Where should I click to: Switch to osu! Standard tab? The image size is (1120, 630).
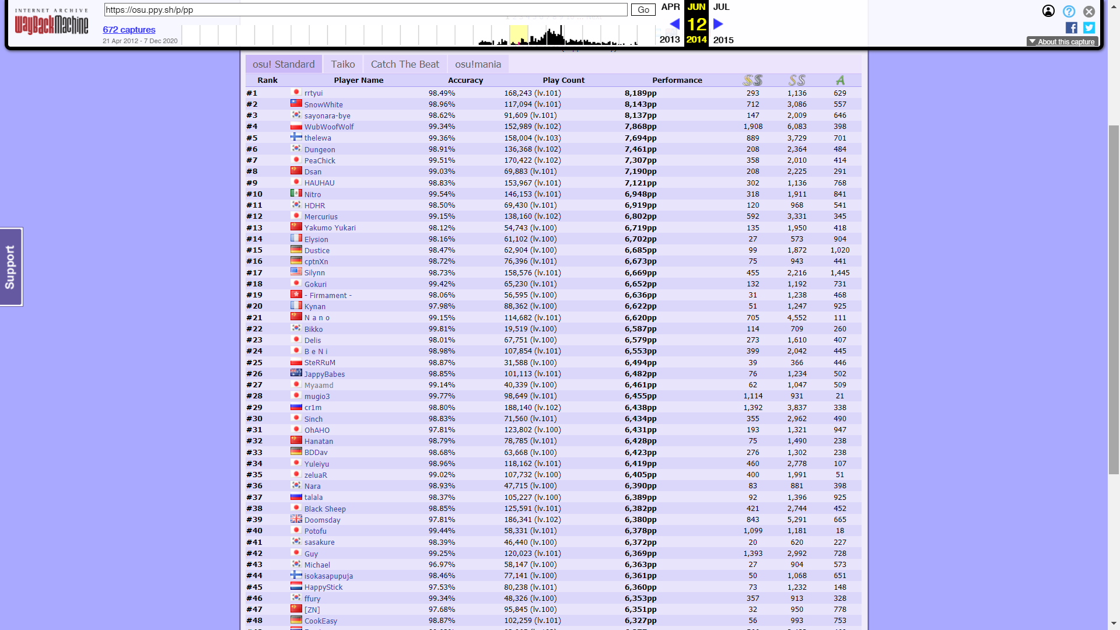(283, 64)
